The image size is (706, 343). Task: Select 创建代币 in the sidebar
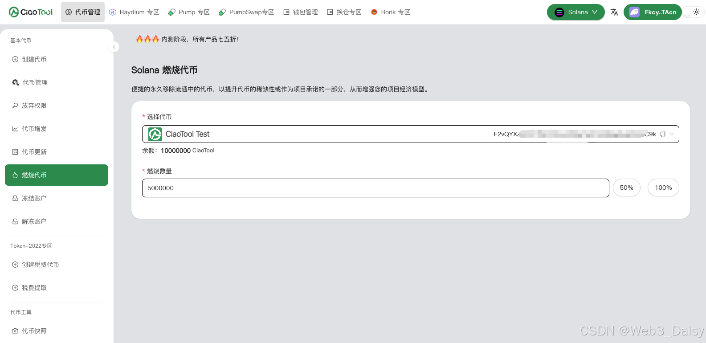point(57,59)
